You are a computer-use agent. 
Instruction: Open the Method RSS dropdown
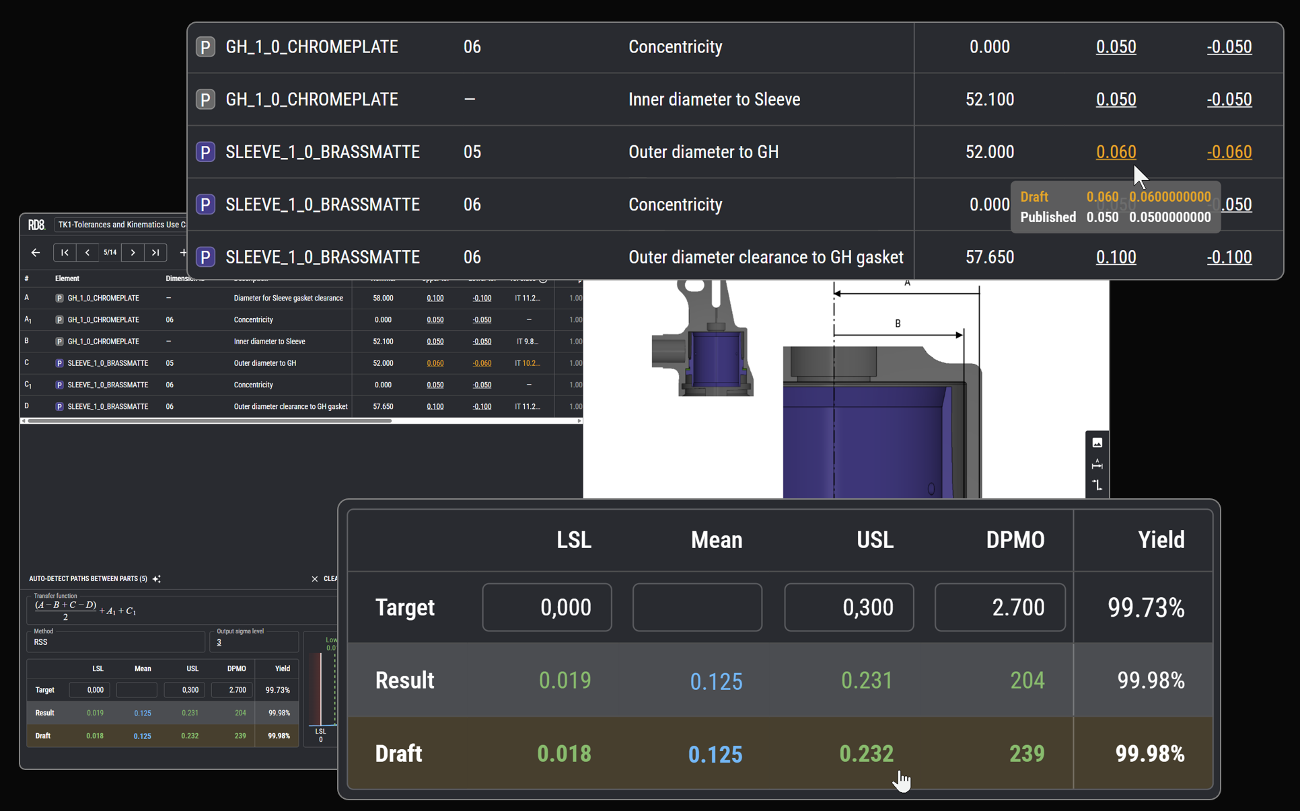click(115, 642)
